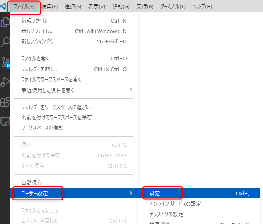Open the Run and Debug view
Image resolution: width=263 pixels, height=224 pixels.
click(x=5, y=82)
